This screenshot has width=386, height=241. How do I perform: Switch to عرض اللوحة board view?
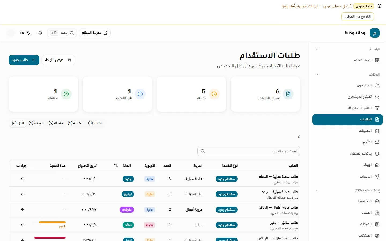coord(58,60)
